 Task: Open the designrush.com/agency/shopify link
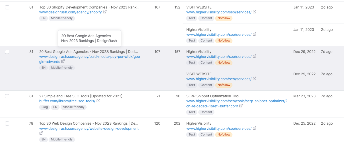tap(70, 12)
